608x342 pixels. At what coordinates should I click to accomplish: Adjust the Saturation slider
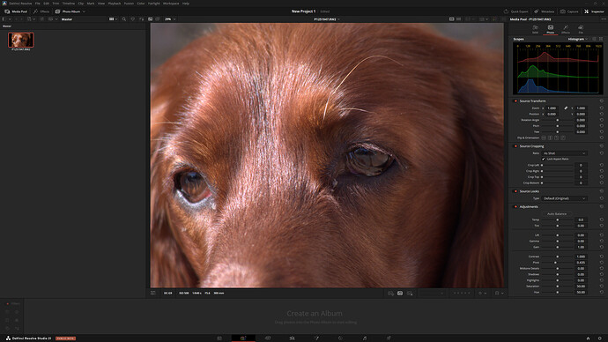[x=557, y=286]
